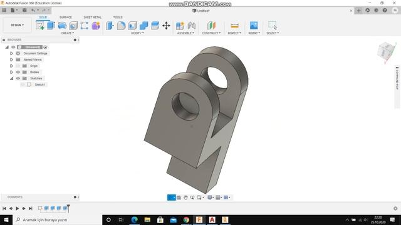This screenshot has width=401, height=225.
Task: Click the ViewCube in the viewport corner
Action: pyautogui.click(x=386, y=51)
